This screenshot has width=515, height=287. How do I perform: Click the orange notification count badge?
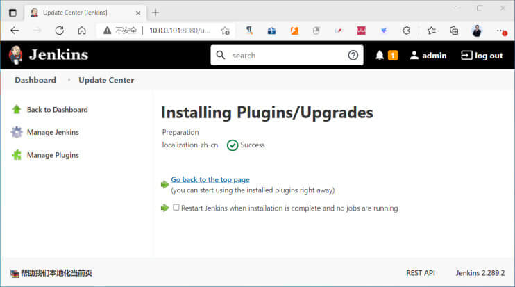pos(393,55)
